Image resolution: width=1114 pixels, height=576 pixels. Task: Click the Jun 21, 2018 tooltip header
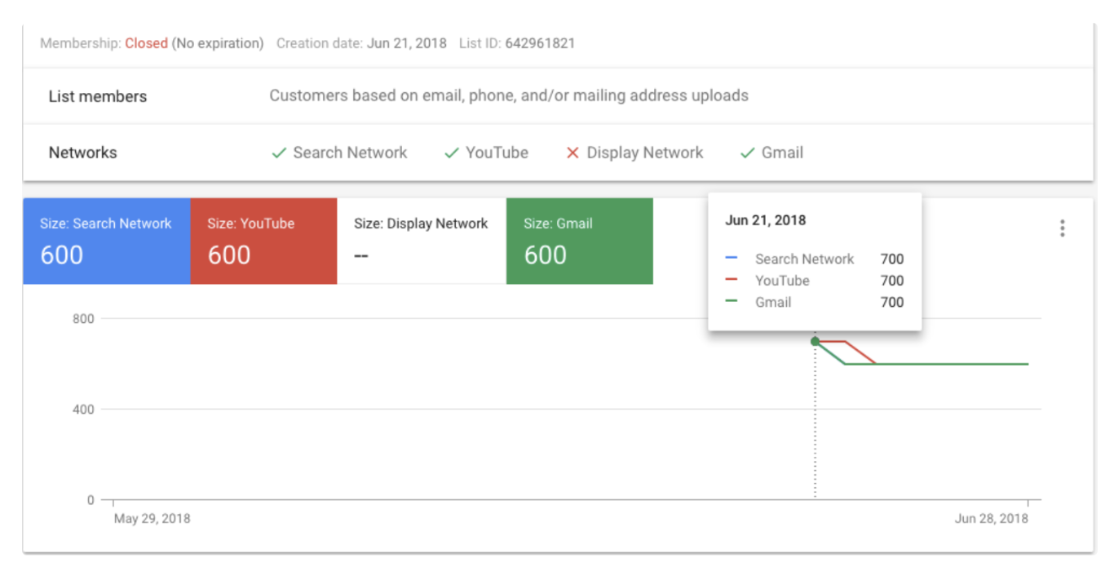click(x=765, y=220)
